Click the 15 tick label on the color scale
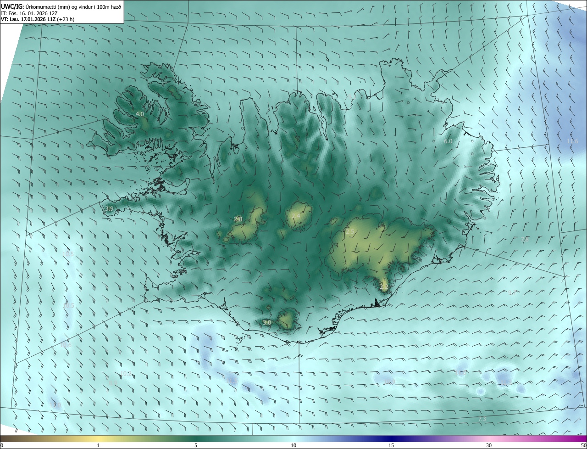 click(x=391, y=445)
